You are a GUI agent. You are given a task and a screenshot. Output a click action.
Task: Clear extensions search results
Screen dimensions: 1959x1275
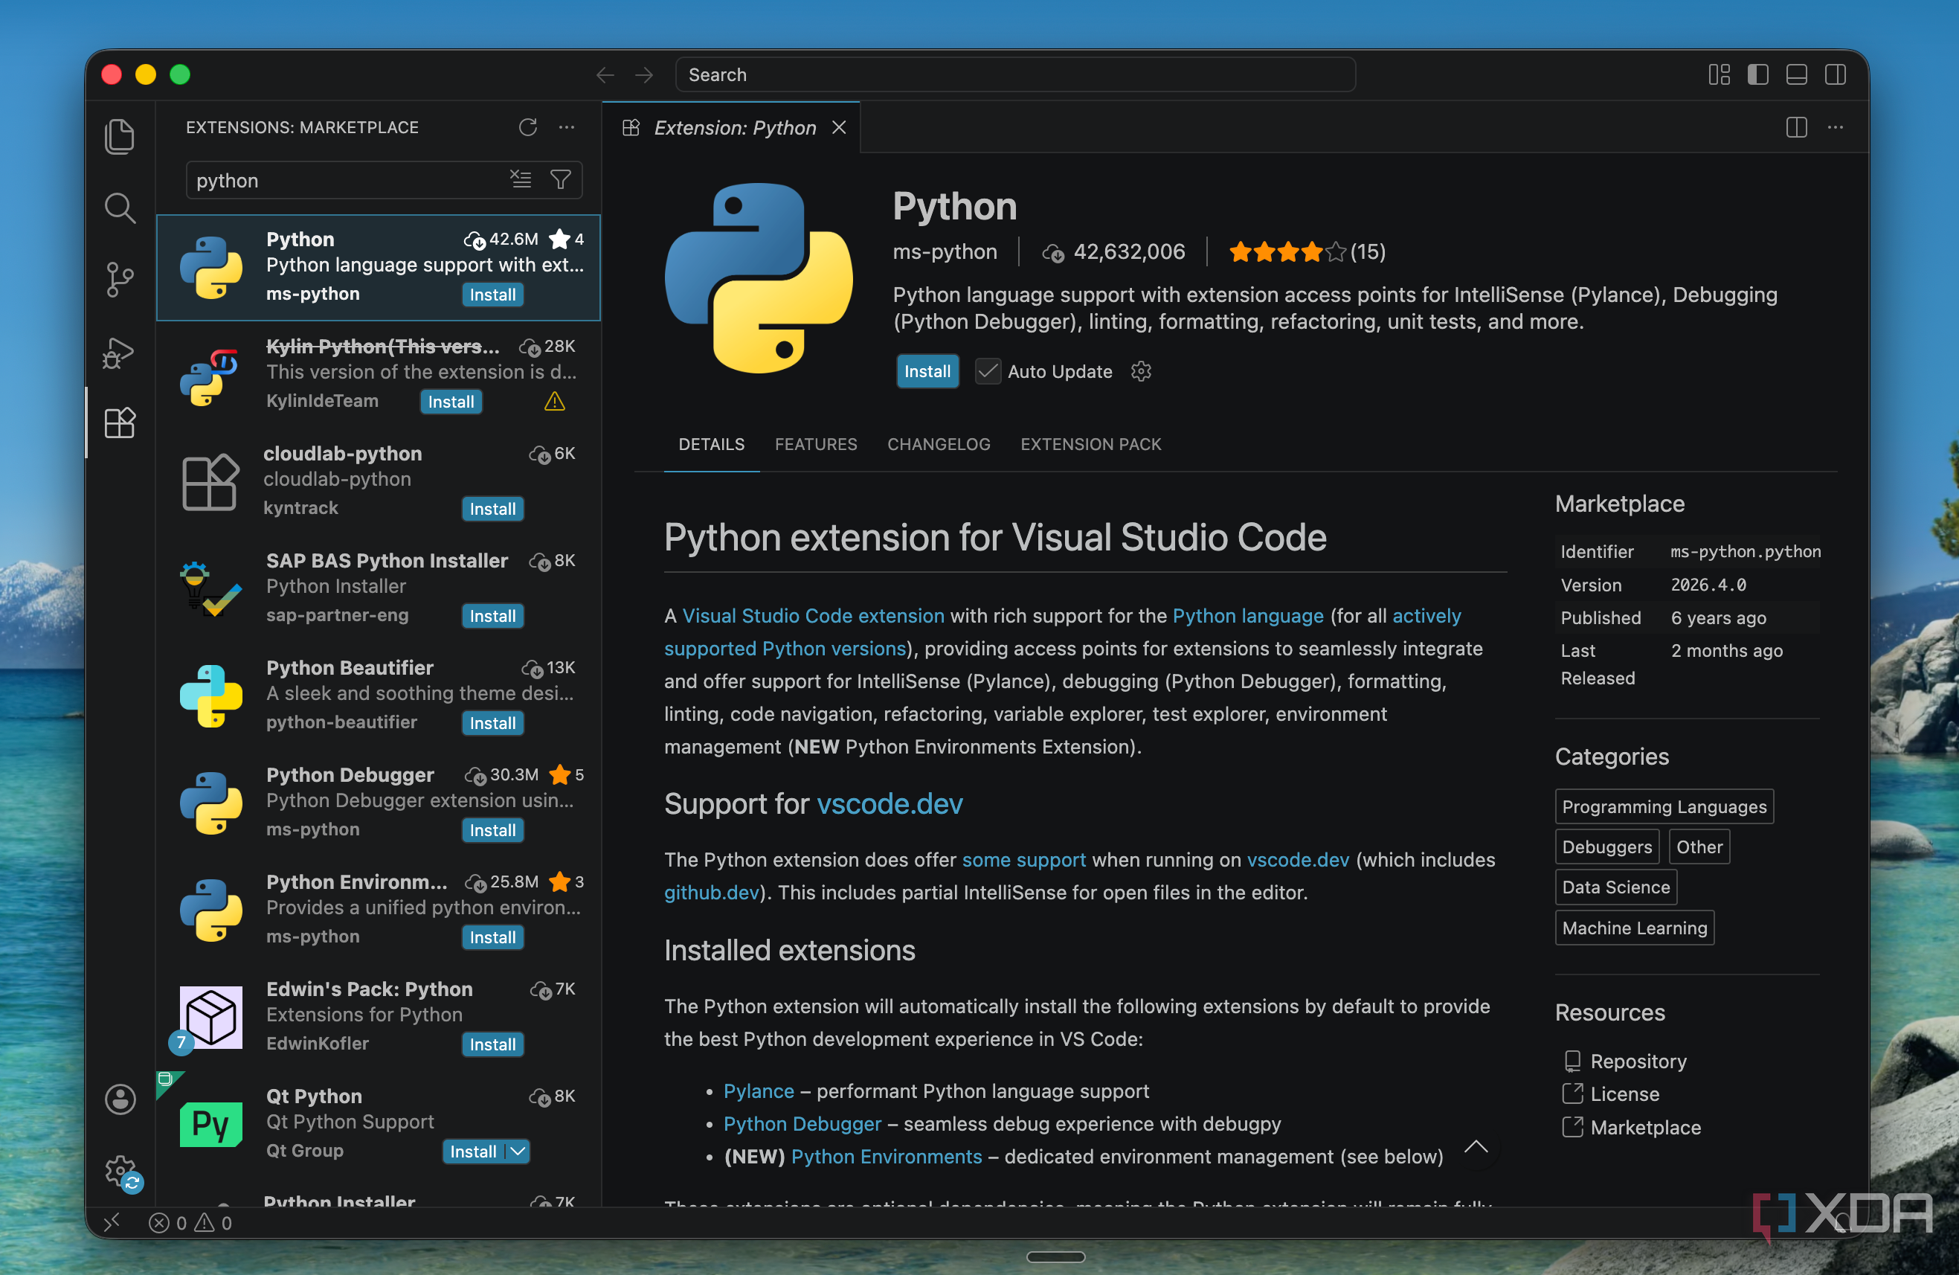(x=520, y=179)
